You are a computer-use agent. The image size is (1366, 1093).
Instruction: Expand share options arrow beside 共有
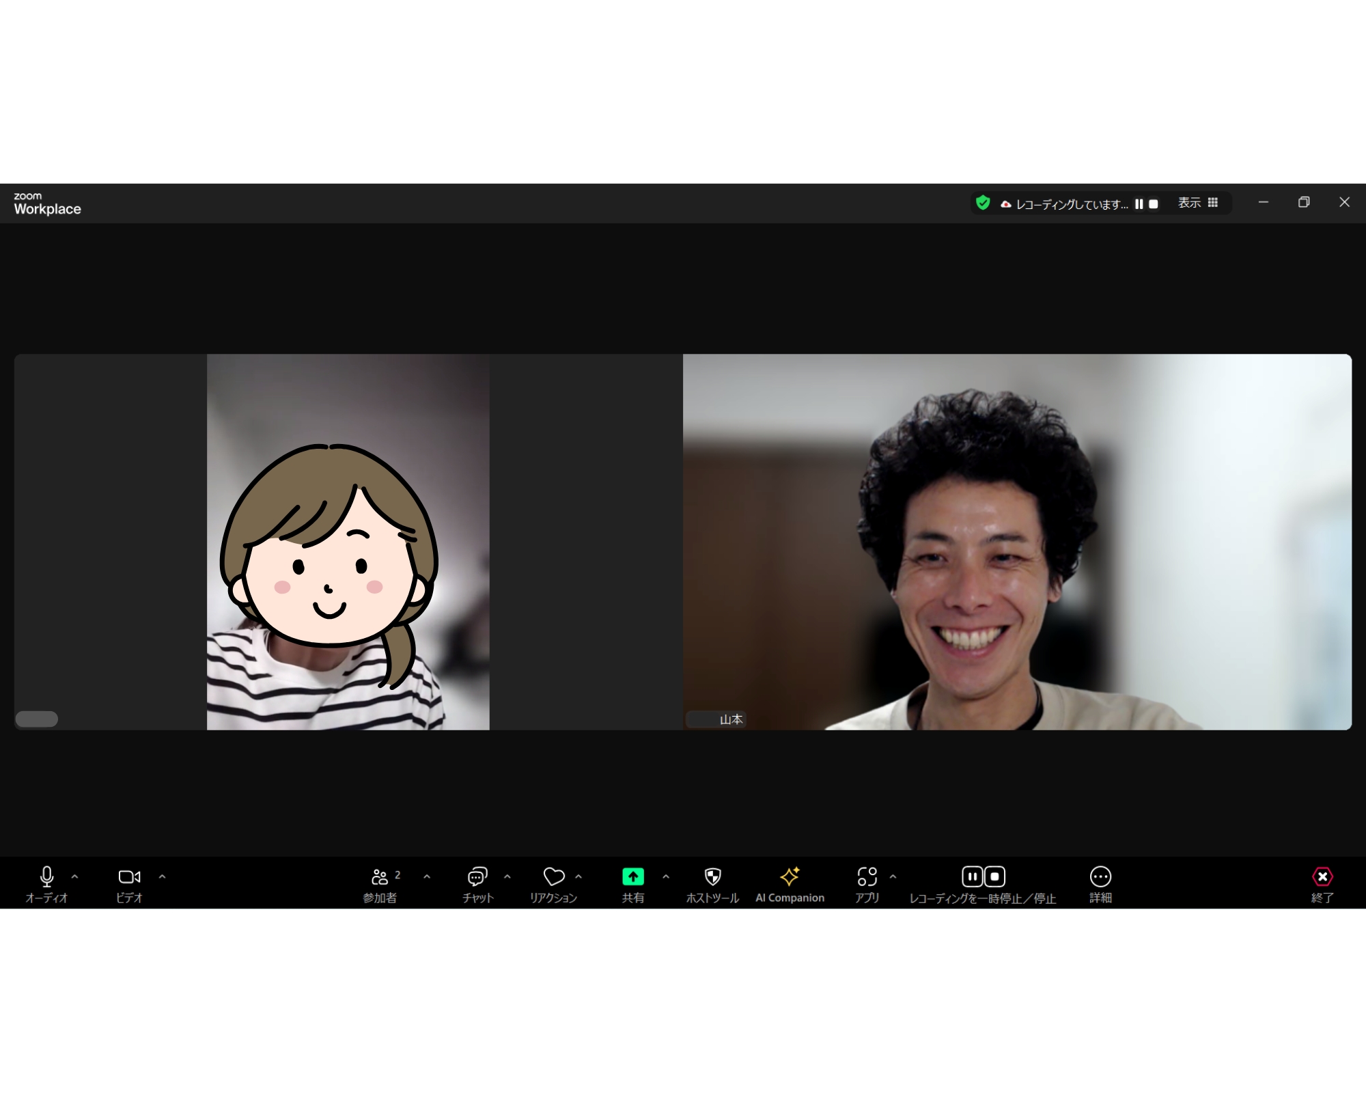pos(666,876)
